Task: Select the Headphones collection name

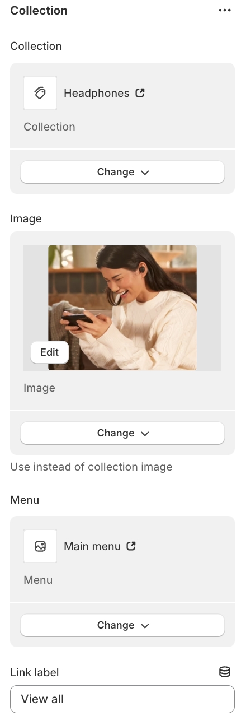Action: click(97, 93)
